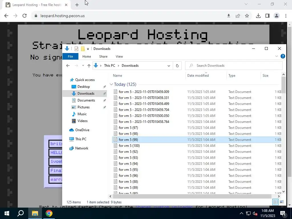Sort by Size column header
The image size is (292, 219).
point(265,76)
